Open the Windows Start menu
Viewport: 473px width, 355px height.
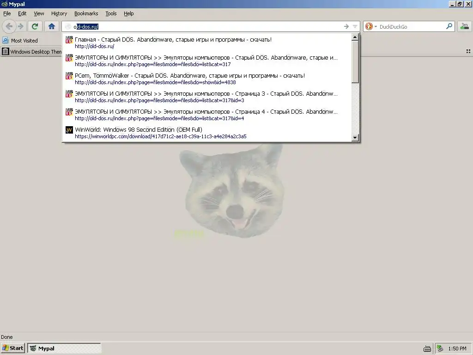12,348
